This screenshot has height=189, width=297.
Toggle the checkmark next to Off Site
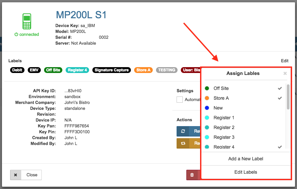coord(280,88)
